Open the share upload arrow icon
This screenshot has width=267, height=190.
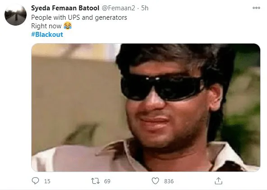(218, 181)
